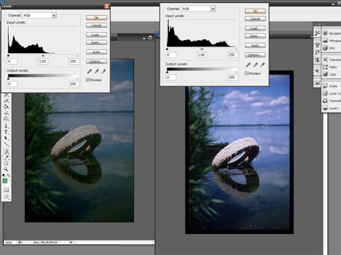The width and height of the screenshot is (341, 255).
Task: Uncheck Preview in the right Levels dialog
Action: (246, 73)
